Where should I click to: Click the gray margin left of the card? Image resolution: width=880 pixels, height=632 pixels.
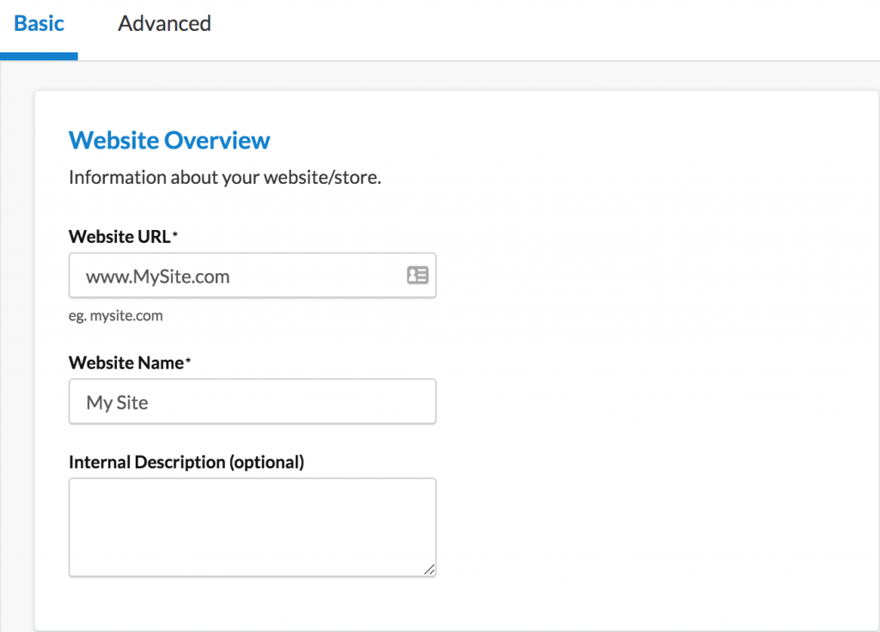click(x=16, y=343)
